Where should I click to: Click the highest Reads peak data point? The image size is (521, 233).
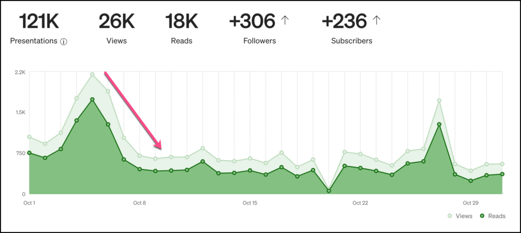(93, 100)
